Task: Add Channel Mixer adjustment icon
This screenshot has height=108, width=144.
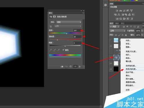Action: [130, 15]
